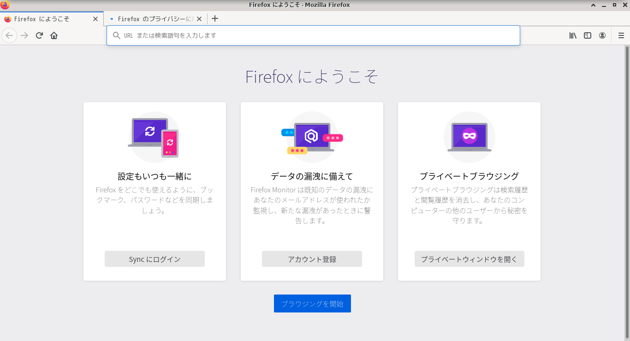Open the hamburger application menu

(x=621, y=35)
